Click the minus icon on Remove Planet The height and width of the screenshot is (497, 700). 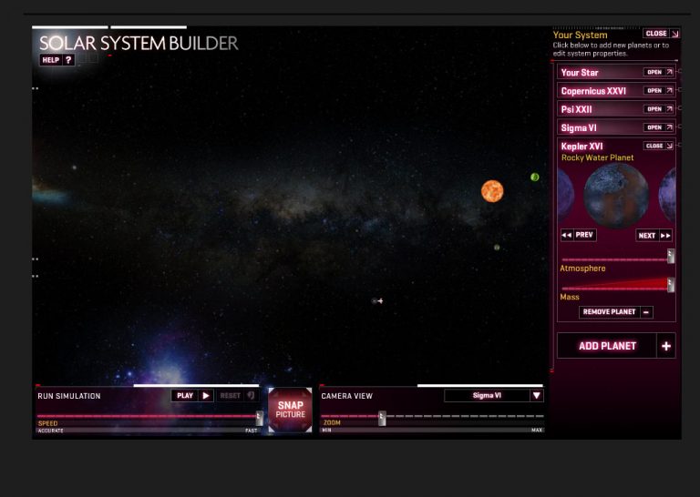646,312
